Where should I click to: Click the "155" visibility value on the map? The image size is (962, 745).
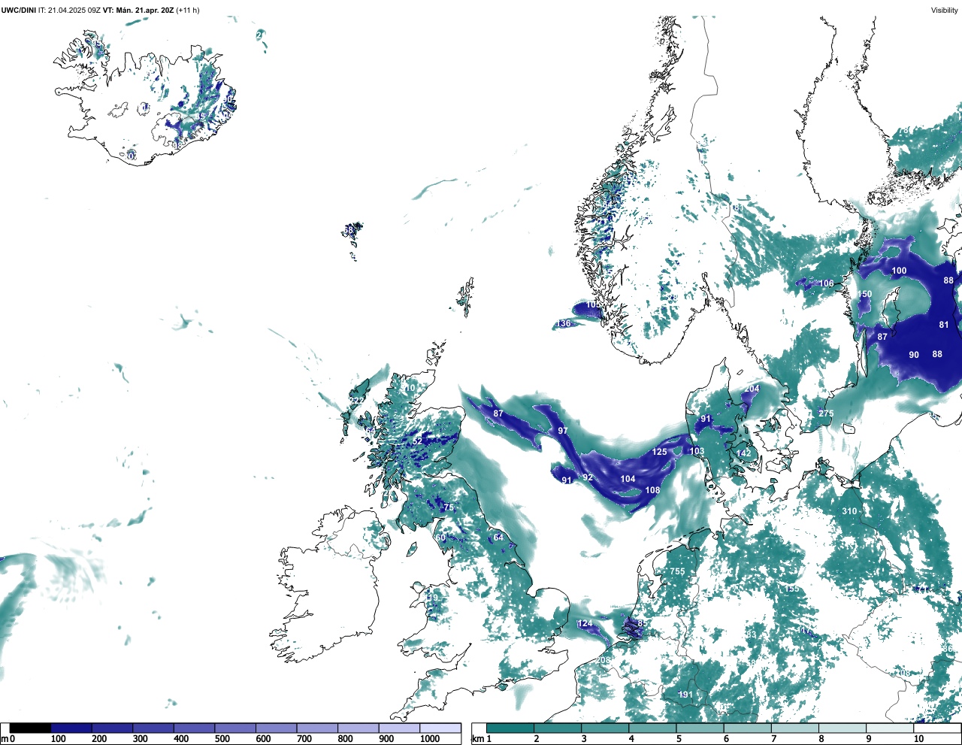click(x=792, y=589)
